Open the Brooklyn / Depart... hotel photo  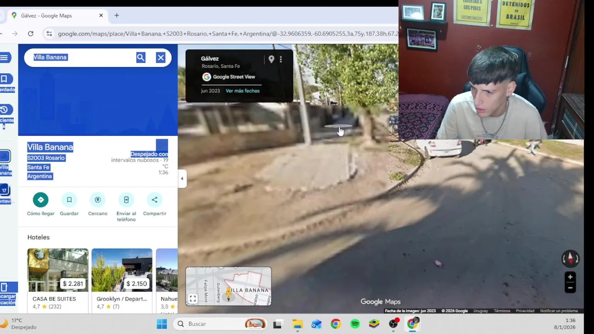(x=122, y=270)
